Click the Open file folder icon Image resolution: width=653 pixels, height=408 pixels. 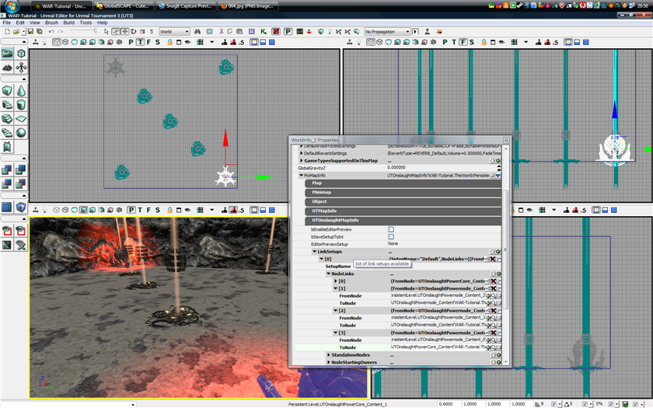click(16, 32)
